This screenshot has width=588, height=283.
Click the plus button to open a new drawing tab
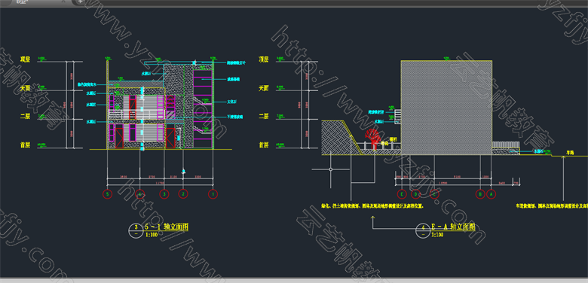(80, 2)
